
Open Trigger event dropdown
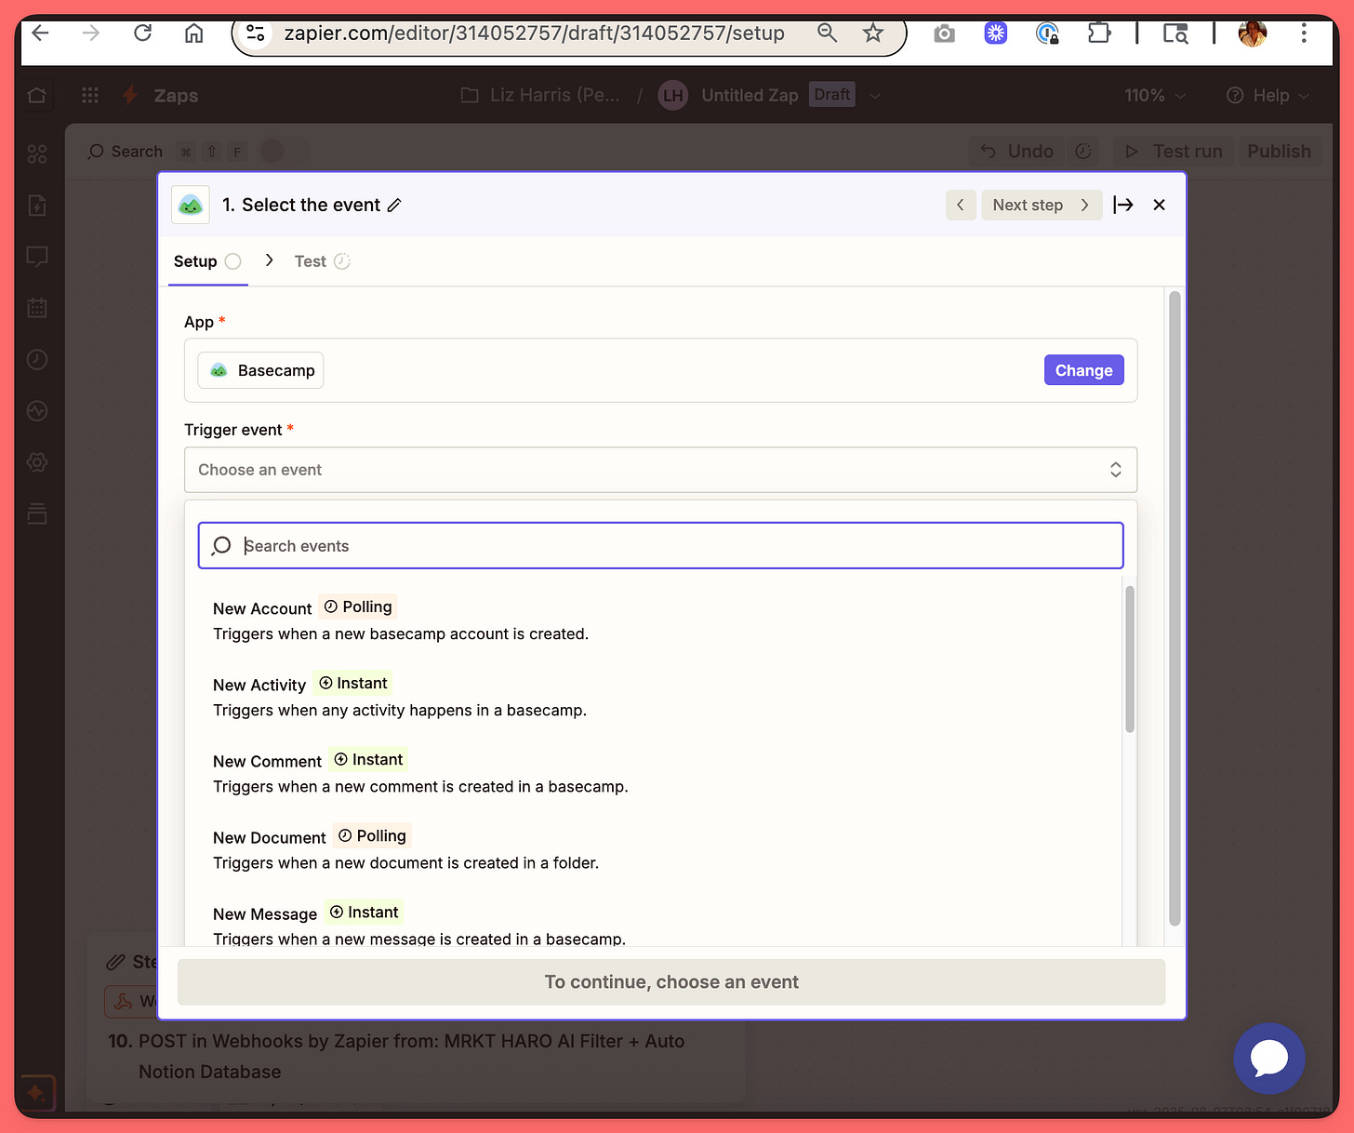click(x=660, y=470)
